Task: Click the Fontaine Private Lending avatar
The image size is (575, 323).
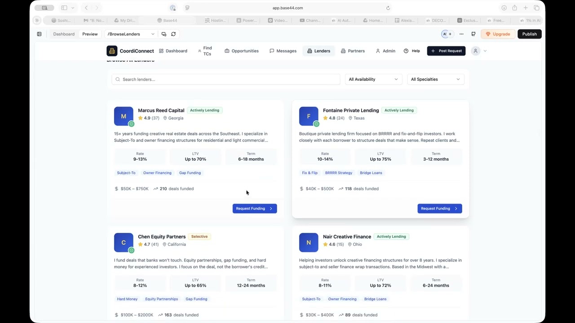Action: [309, 116]
